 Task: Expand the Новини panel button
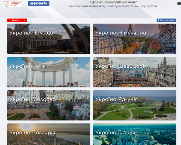point(17,20)
